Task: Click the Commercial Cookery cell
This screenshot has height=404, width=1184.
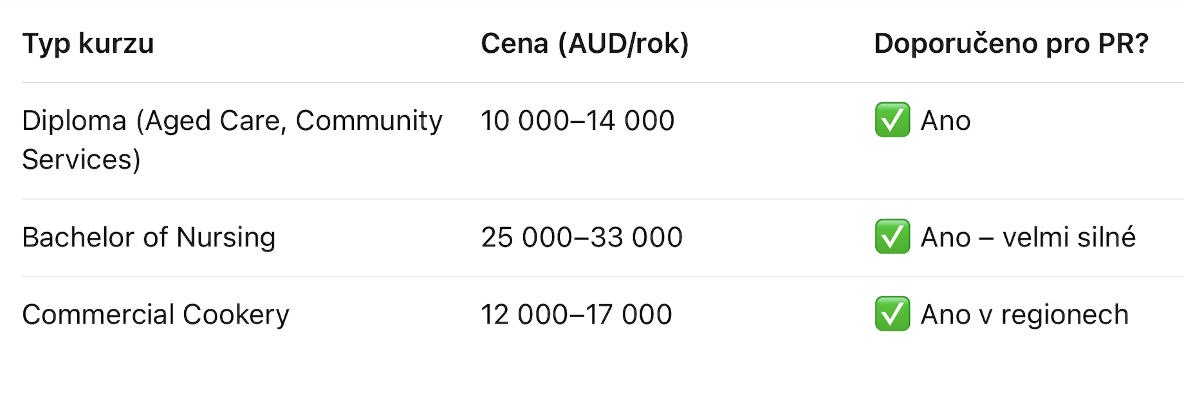Action: 156,315
